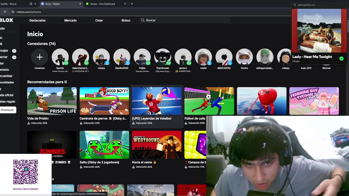Open L0aiza friend avatar
The width and height of the screenshot is (349, 196).
(x=101, y=57)
